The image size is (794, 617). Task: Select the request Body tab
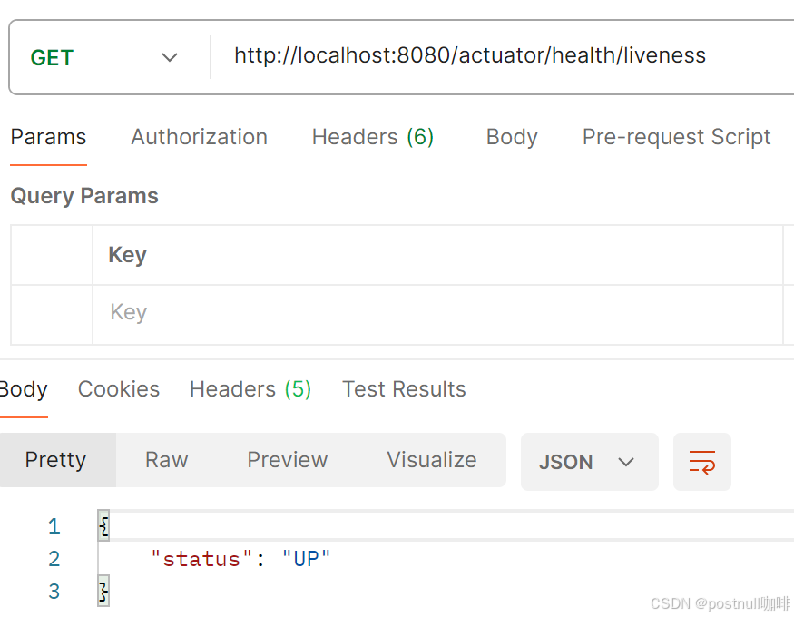[512, 137]
